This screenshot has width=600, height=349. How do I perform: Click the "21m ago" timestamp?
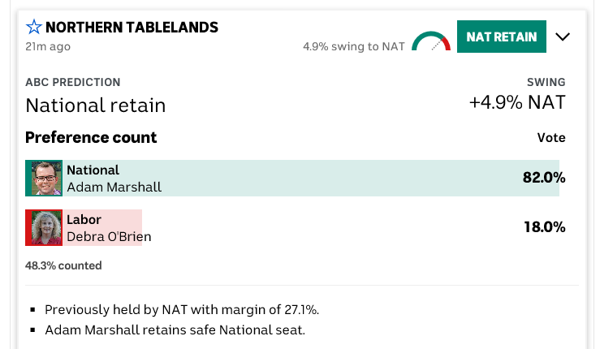(x=48, y=46)
